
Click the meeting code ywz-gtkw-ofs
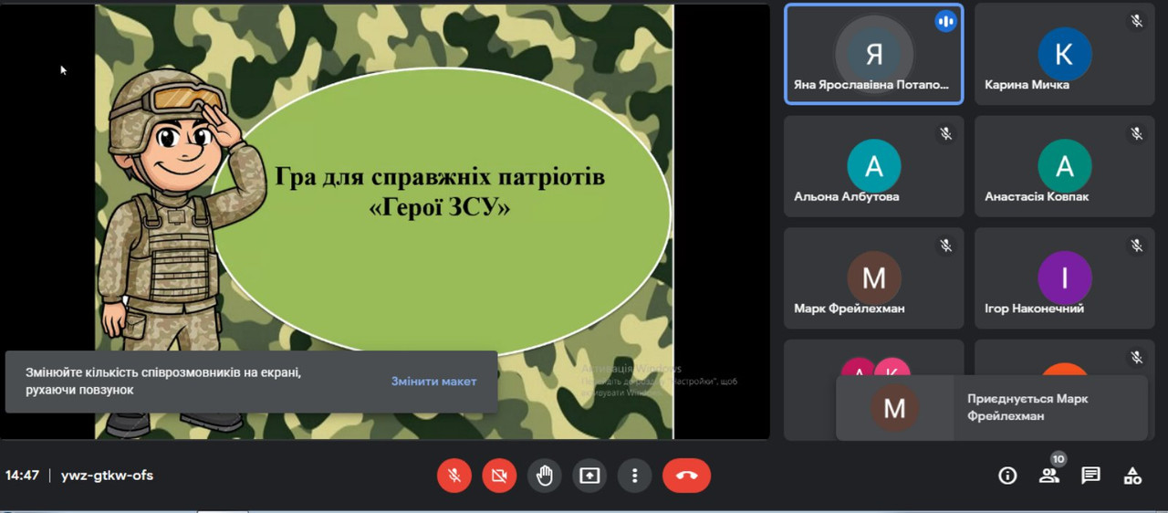pyautogui.click(x=107, y=476)
